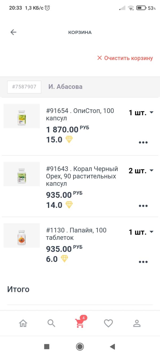
Task: Open the favorites heart tab
Action: tap(108, 323)
